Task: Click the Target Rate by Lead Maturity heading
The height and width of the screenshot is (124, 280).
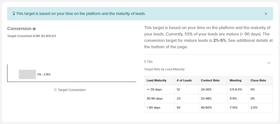Action: tap(164, 69)
